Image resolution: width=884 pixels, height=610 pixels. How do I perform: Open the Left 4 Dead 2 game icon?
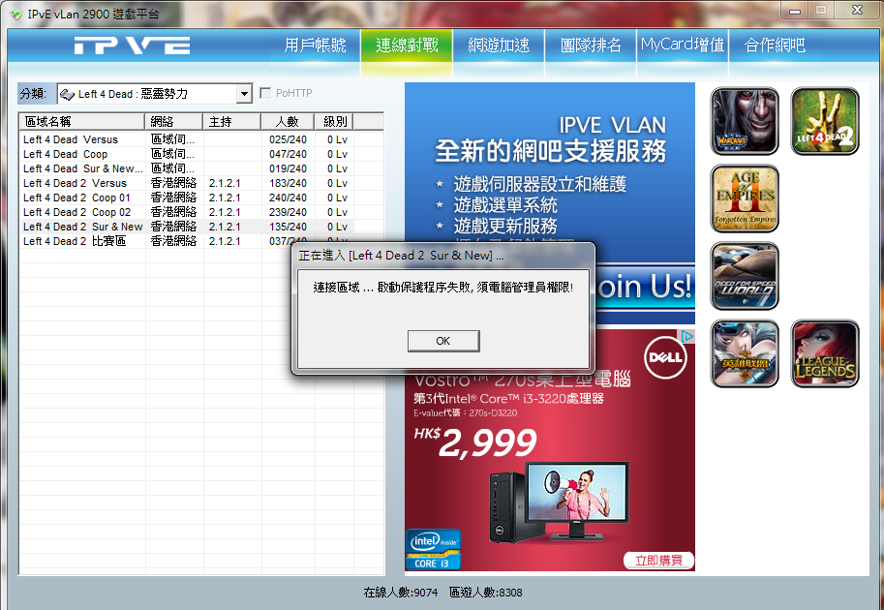click(x=825, y=121)
